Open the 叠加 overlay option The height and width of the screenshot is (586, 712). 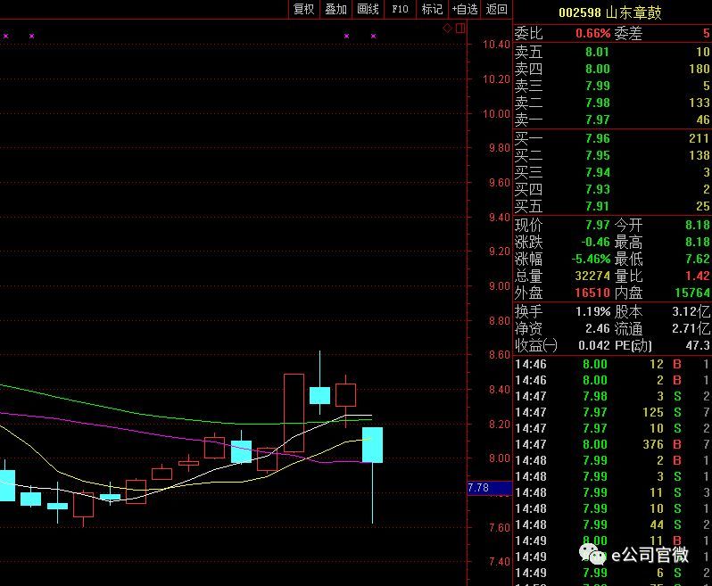click(x=336, y=9)
